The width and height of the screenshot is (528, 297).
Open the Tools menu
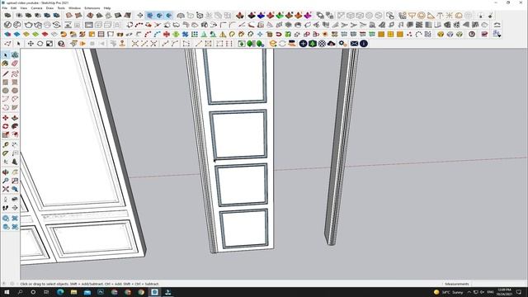pyautogui.click(x=61, y=8)
